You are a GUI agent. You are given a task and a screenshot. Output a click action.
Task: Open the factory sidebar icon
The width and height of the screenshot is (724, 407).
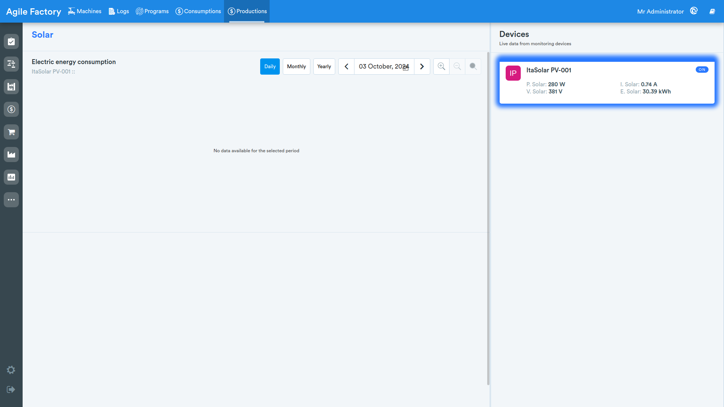(x=11, y=155)
